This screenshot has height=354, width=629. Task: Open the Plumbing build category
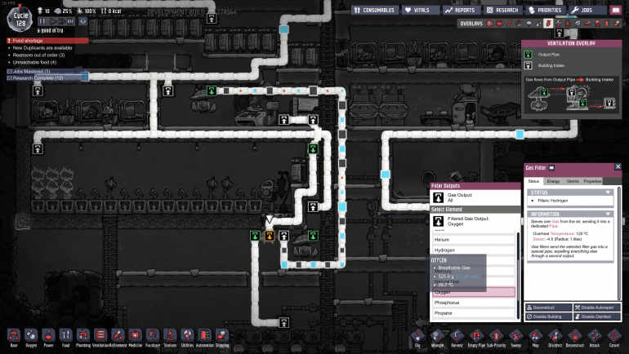[x=83, y=338]
